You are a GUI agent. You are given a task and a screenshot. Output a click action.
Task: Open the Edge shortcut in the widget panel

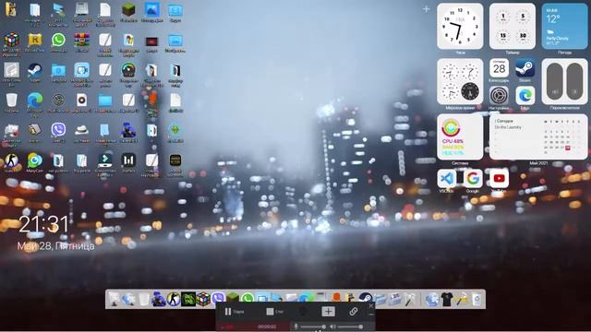point(525,95)
